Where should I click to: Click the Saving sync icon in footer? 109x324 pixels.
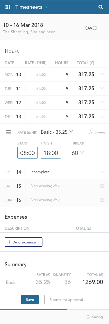pos(88,317)
